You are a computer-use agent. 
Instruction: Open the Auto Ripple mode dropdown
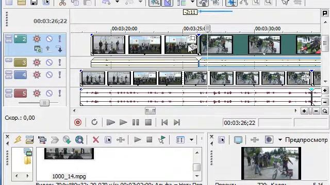point(192,2)
